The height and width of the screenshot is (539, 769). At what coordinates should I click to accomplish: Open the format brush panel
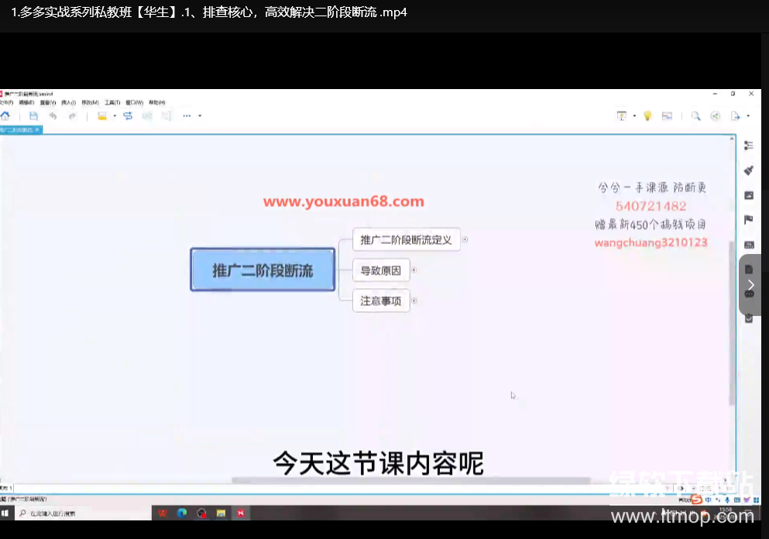pyautogui.click(x=748, y=170)
